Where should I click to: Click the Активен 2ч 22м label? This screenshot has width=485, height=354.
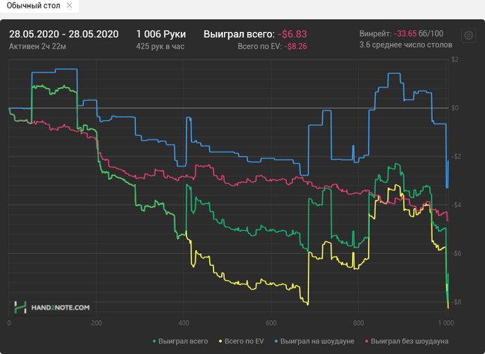click(x=37, y=47)
